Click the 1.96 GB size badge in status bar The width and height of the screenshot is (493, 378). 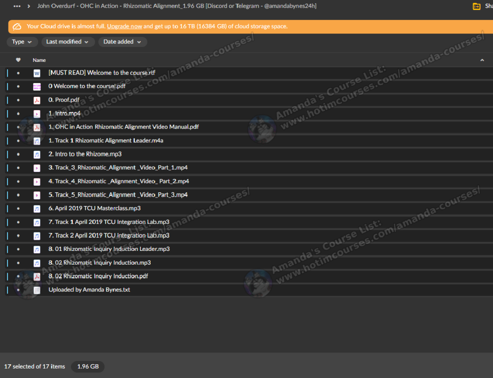[88, 367]
